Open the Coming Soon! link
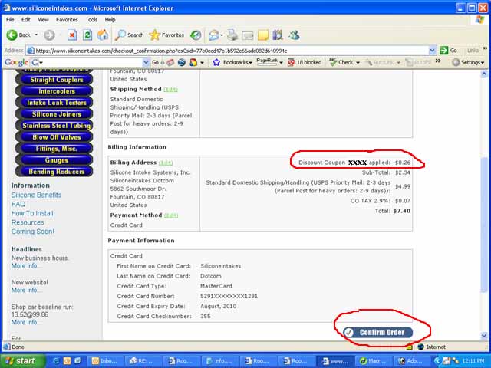 [x=33, y=232]
